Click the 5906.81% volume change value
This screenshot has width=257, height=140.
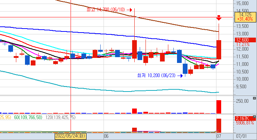pos(245,123)
